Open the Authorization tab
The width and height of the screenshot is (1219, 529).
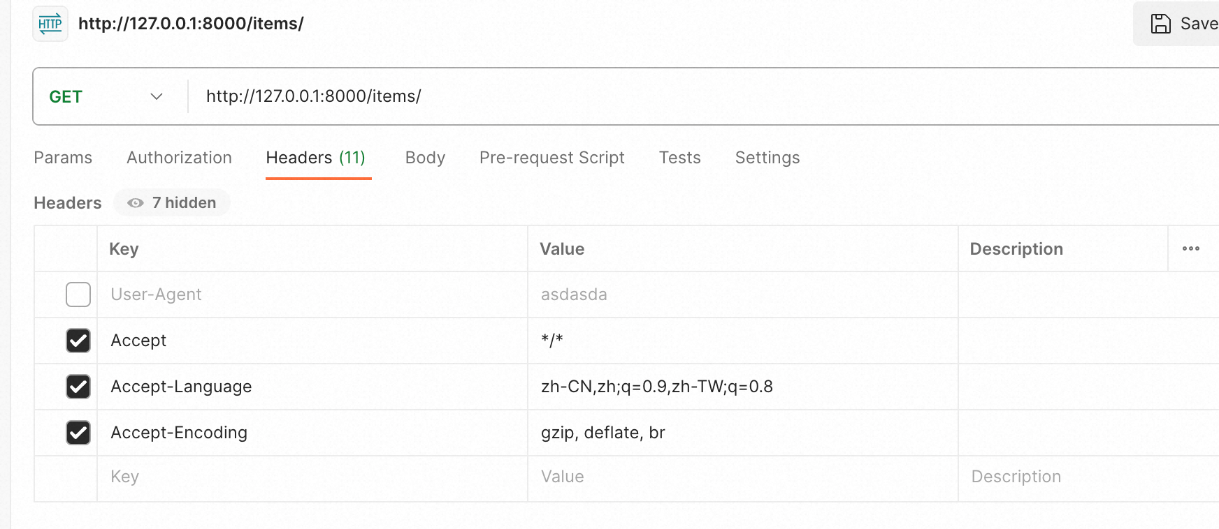pyautogui.click(x=179, y=158)
